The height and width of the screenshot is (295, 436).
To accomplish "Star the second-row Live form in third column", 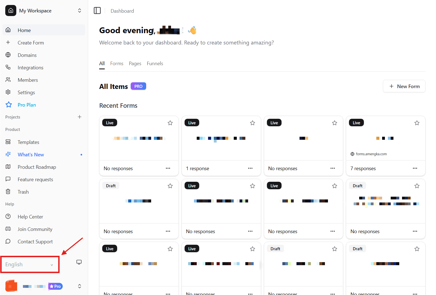I will [335, 186].
